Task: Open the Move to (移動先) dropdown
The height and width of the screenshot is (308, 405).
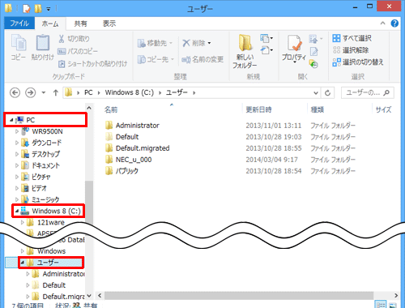Action: (x=155, y=43)
